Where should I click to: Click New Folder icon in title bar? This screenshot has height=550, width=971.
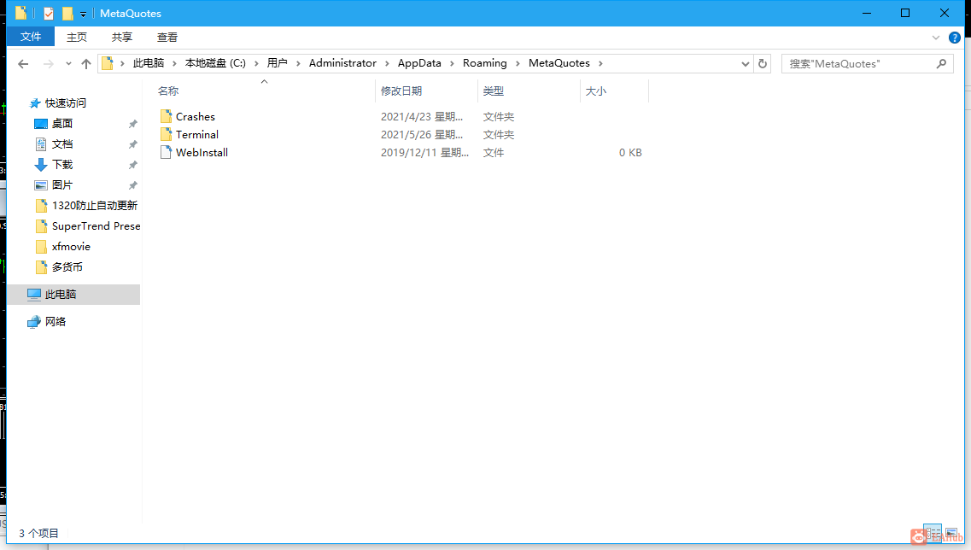pos(67,13)
